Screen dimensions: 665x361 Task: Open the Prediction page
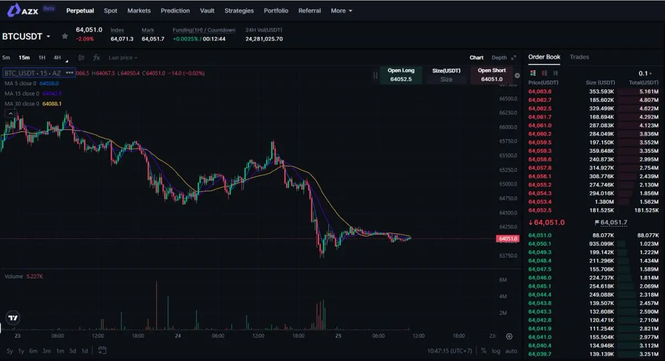pyautogui.click(x=175, y=11)
